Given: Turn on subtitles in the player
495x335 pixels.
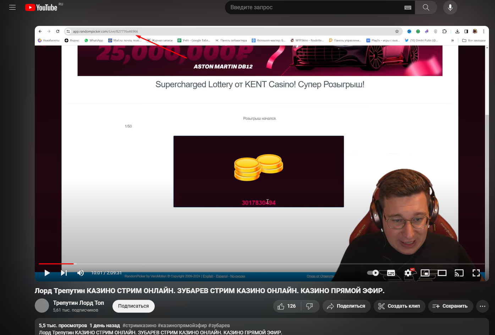Looking at the screenshot, I should (391, 273).
